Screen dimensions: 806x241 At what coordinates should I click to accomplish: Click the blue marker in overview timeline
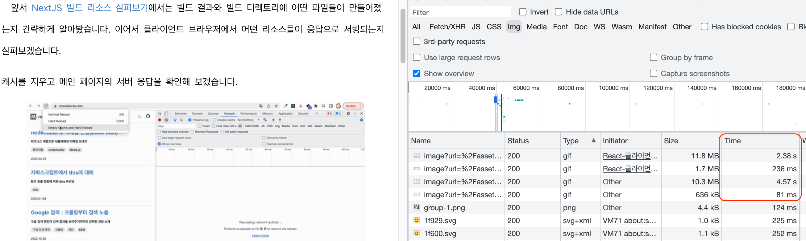(x=495, y=100)
